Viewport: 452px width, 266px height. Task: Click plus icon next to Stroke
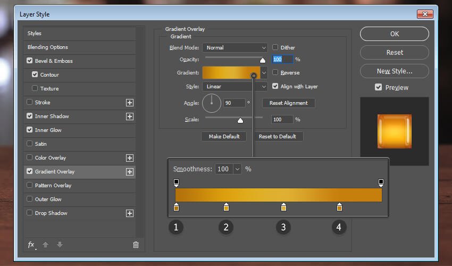(x=130, y=103)
